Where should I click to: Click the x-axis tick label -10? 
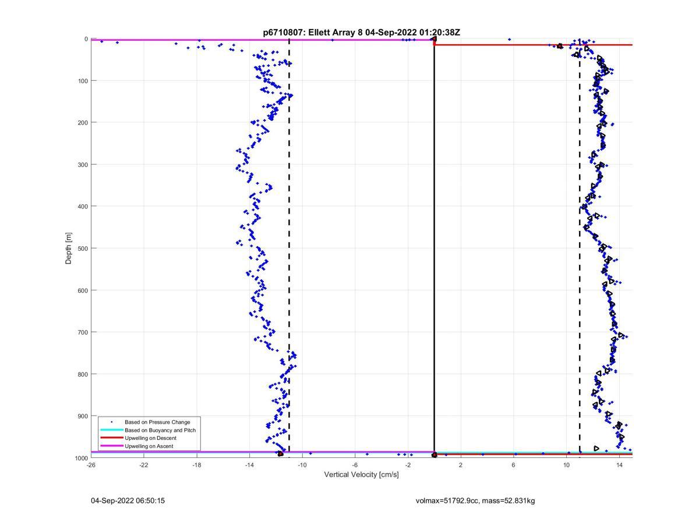[x=302, y=465]
